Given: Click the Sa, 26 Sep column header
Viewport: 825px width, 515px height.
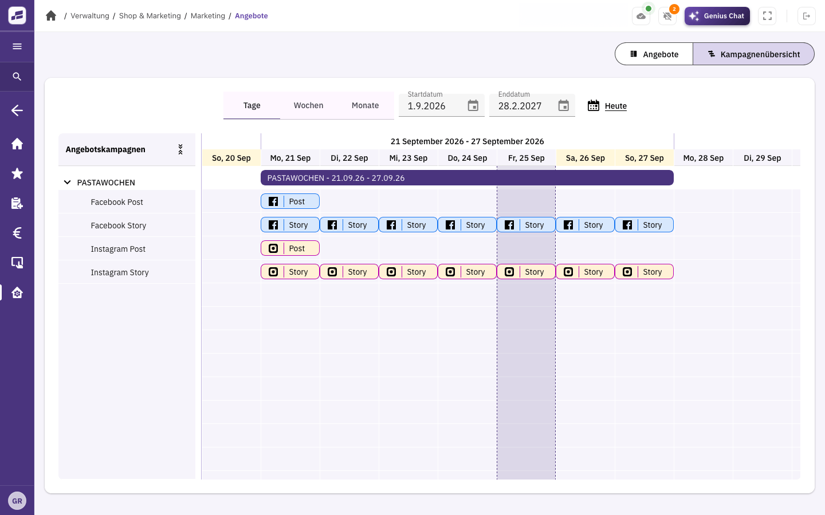Looking at the screenshot, I should 586,158.
